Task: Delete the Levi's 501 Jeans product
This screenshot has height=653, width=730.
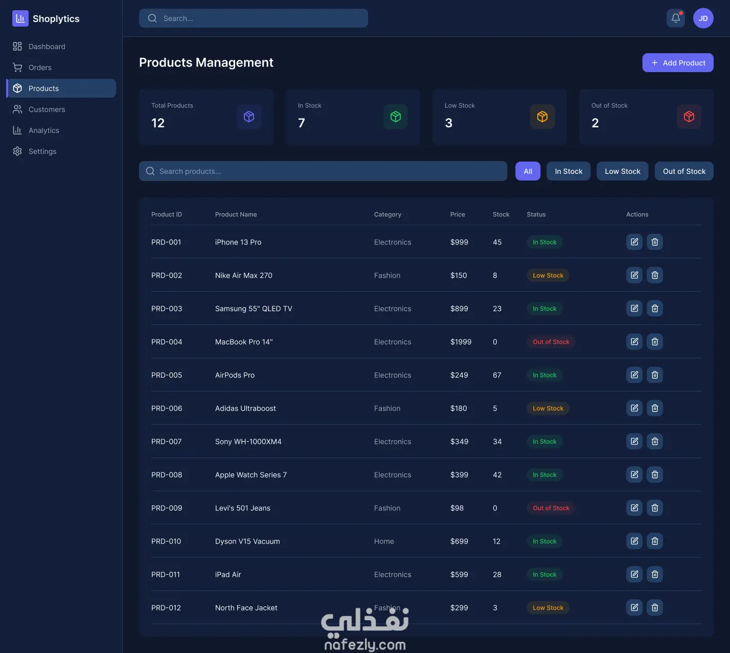Action: [655, 508]
